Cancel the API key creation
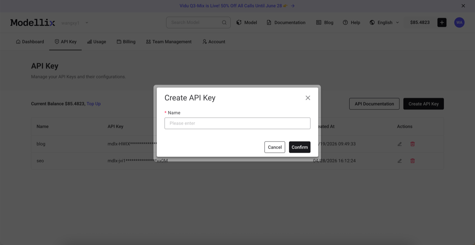 [x=275, y=147]
